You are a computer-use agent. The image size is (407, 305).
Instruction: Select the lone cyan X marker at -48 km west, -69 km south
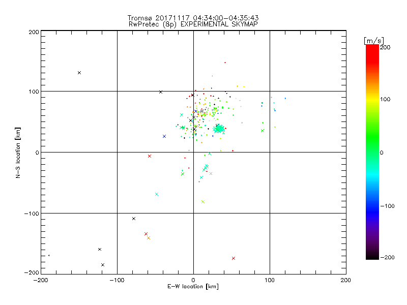click(157, 194)
